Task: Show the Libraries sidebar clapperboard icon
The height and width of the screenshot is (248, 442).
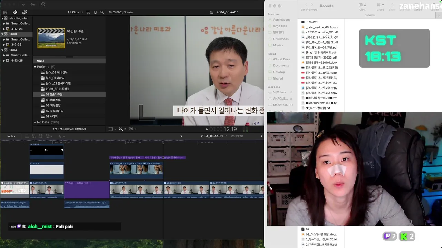Action: tap(5, 12)
